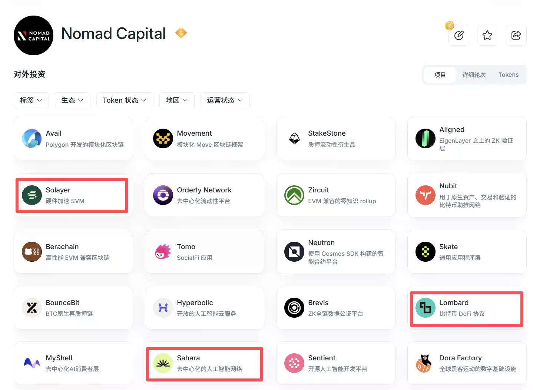This screenshot has height=390, width=533.
Task: Open the Tokens tab
Action: [508, 75]
